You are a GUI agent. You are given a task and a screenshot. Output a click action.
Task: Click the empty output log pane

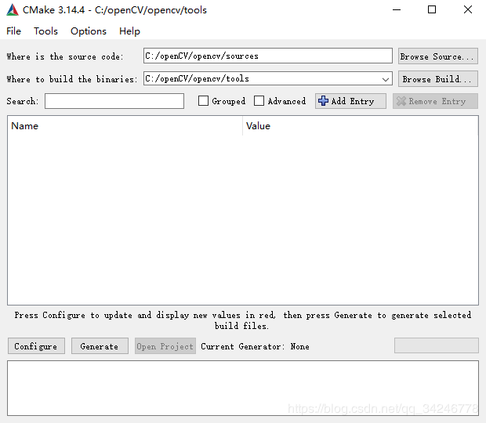[243, 388]
